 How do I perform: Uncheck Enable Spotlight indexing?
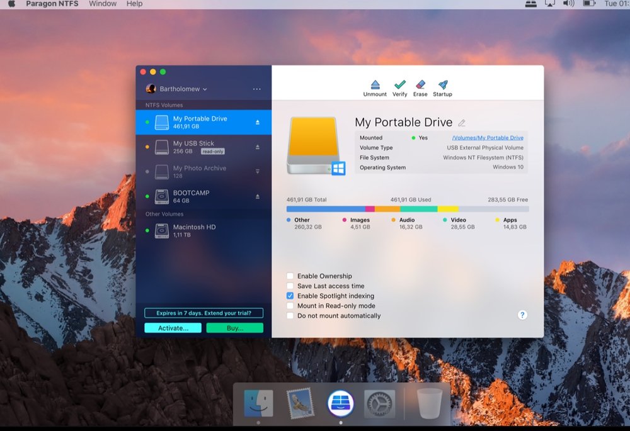290,296
